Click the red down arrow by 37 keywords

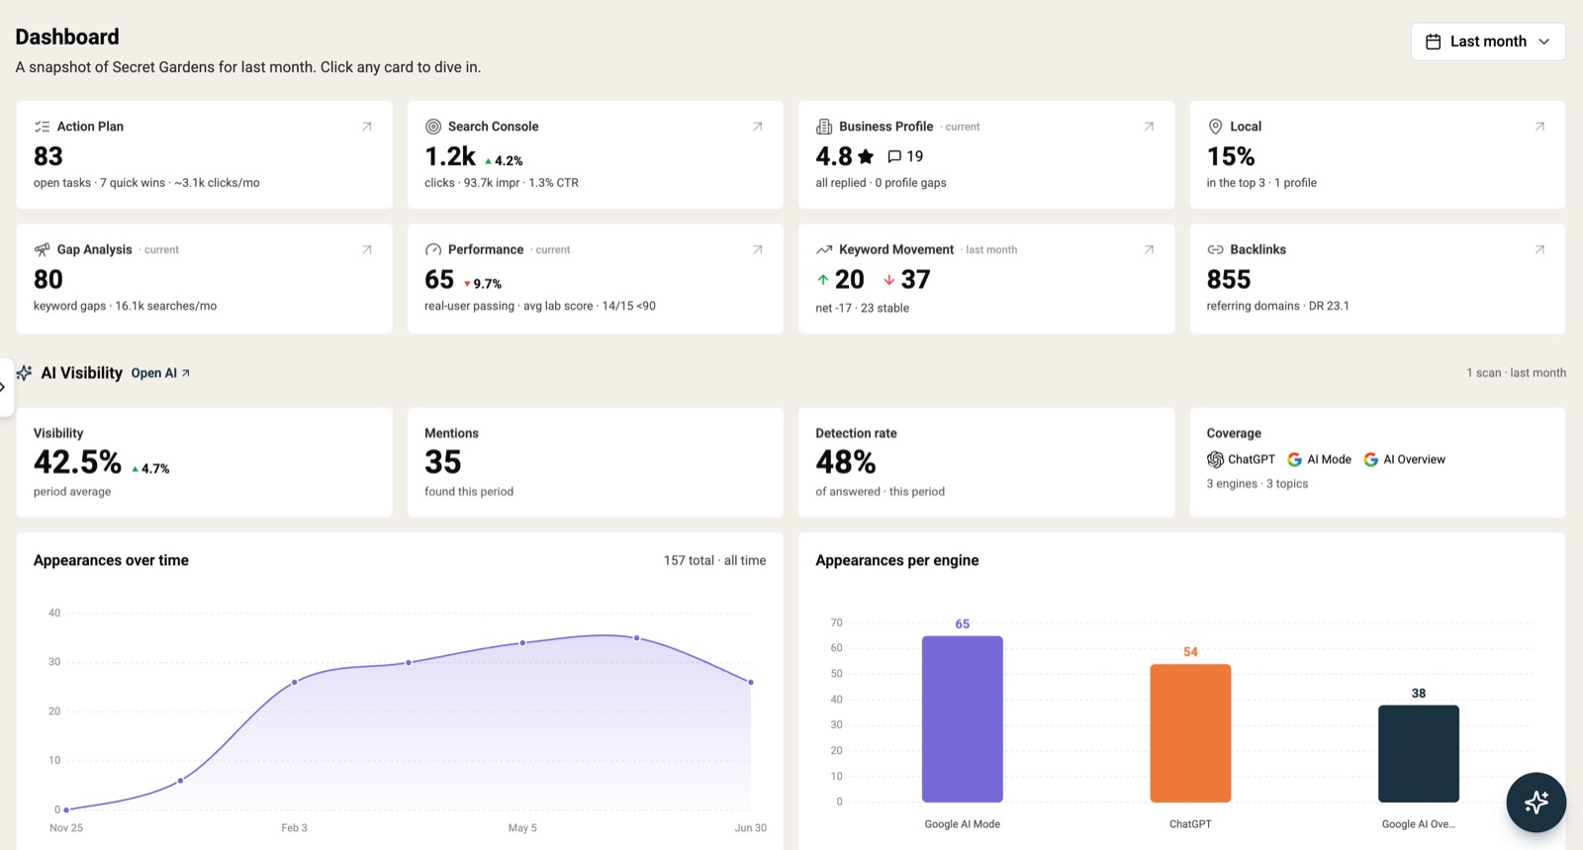(888, 280)
